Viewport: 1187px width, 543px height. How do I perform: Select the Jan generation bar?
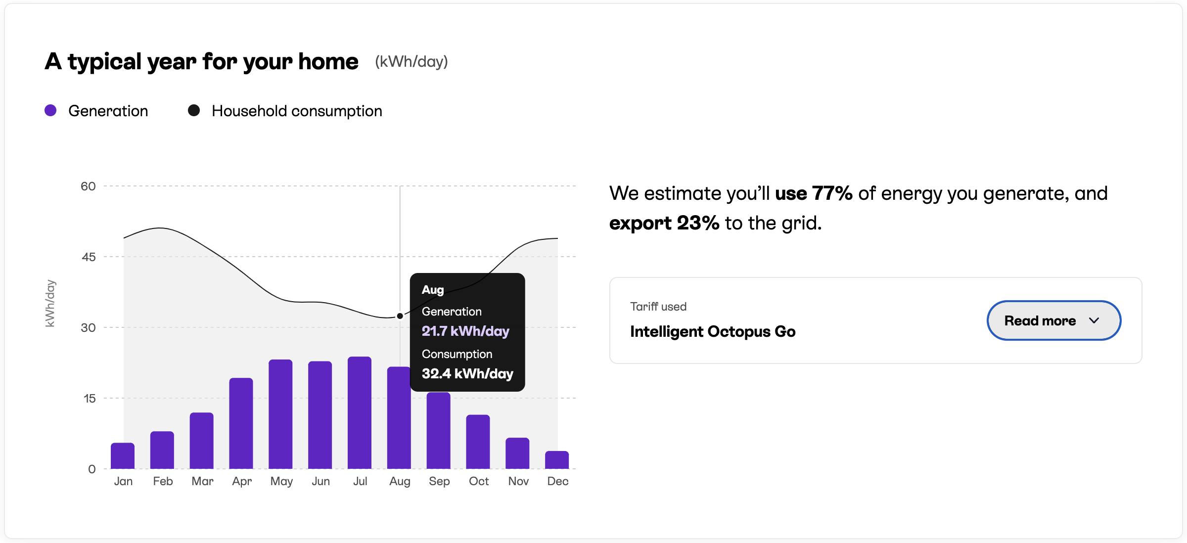pyautogui.click(x=123, y=456)
